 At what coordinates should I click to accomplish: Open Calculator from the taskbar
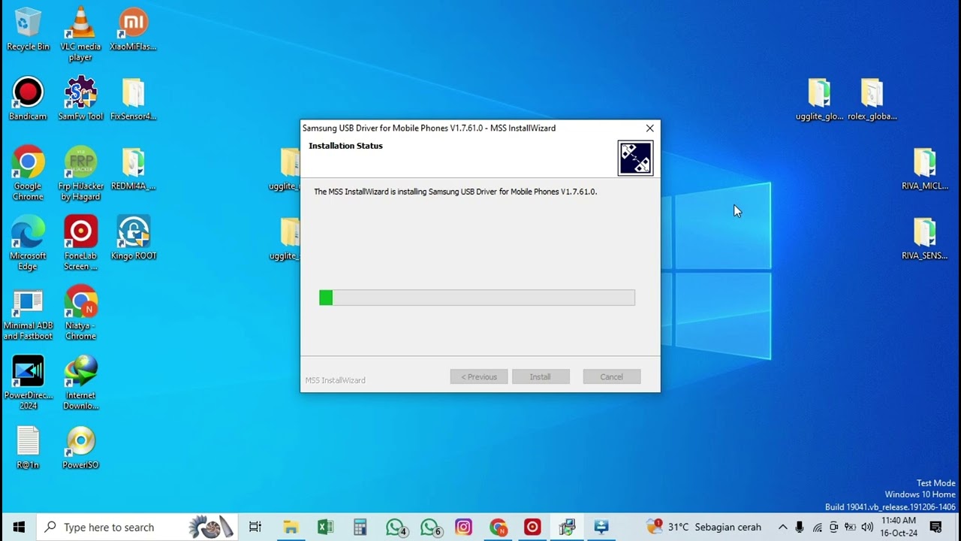[360, 527]
